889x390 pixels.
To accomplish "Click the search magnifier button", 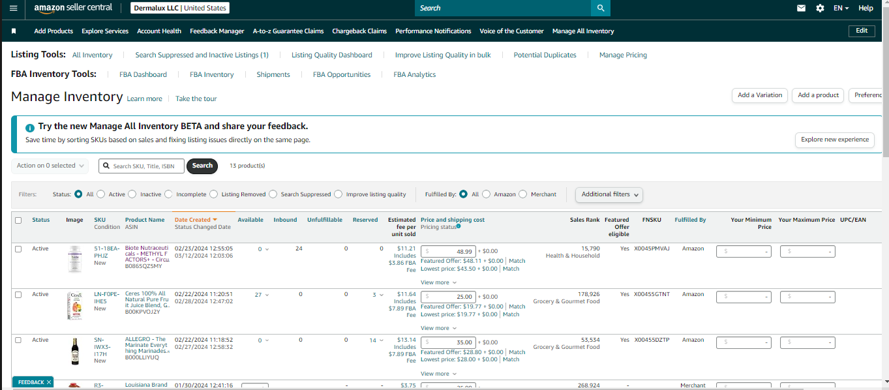I will coord(601,8).
